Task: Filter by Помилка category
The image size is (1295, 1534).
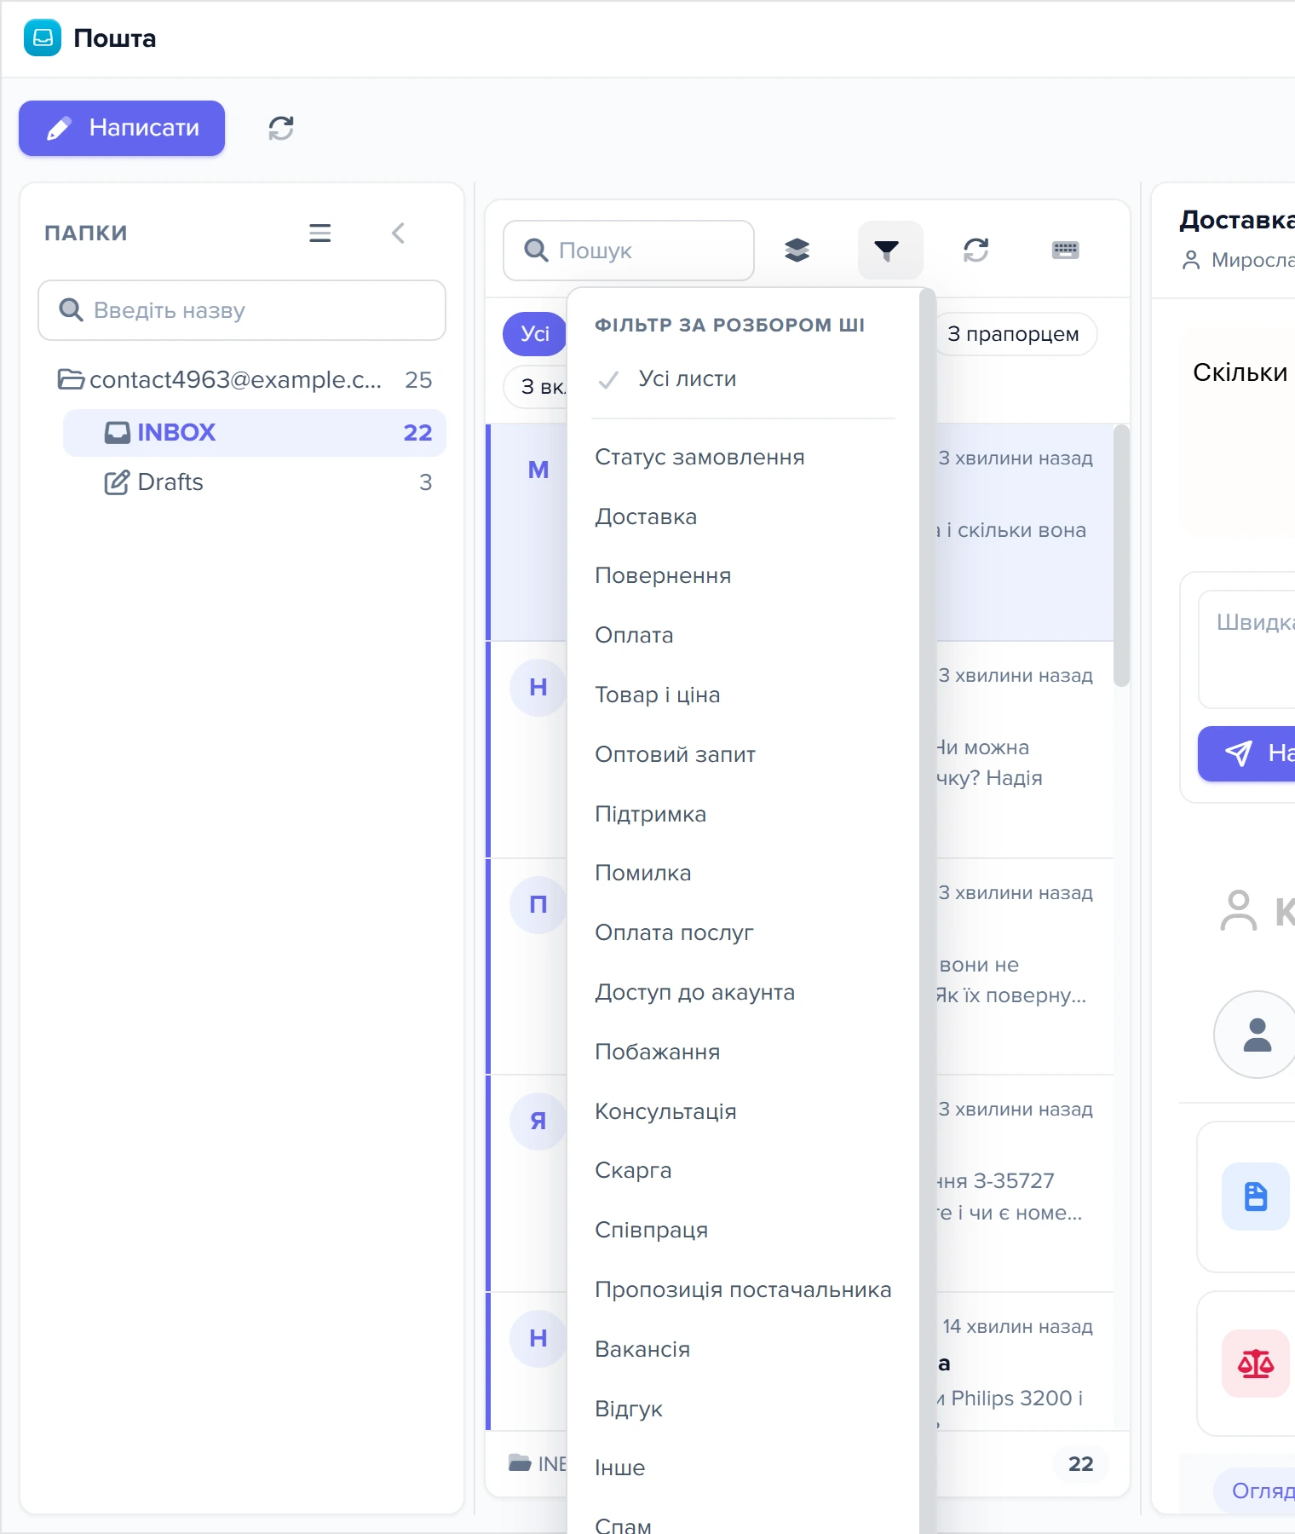Action: (x=743, y=874)
